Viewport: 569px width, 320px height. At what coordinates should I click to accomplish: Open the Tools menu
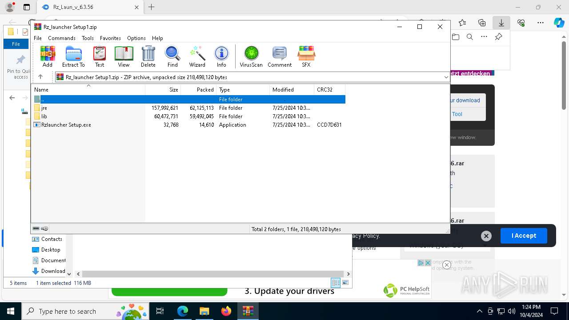[x=88, y=38]
